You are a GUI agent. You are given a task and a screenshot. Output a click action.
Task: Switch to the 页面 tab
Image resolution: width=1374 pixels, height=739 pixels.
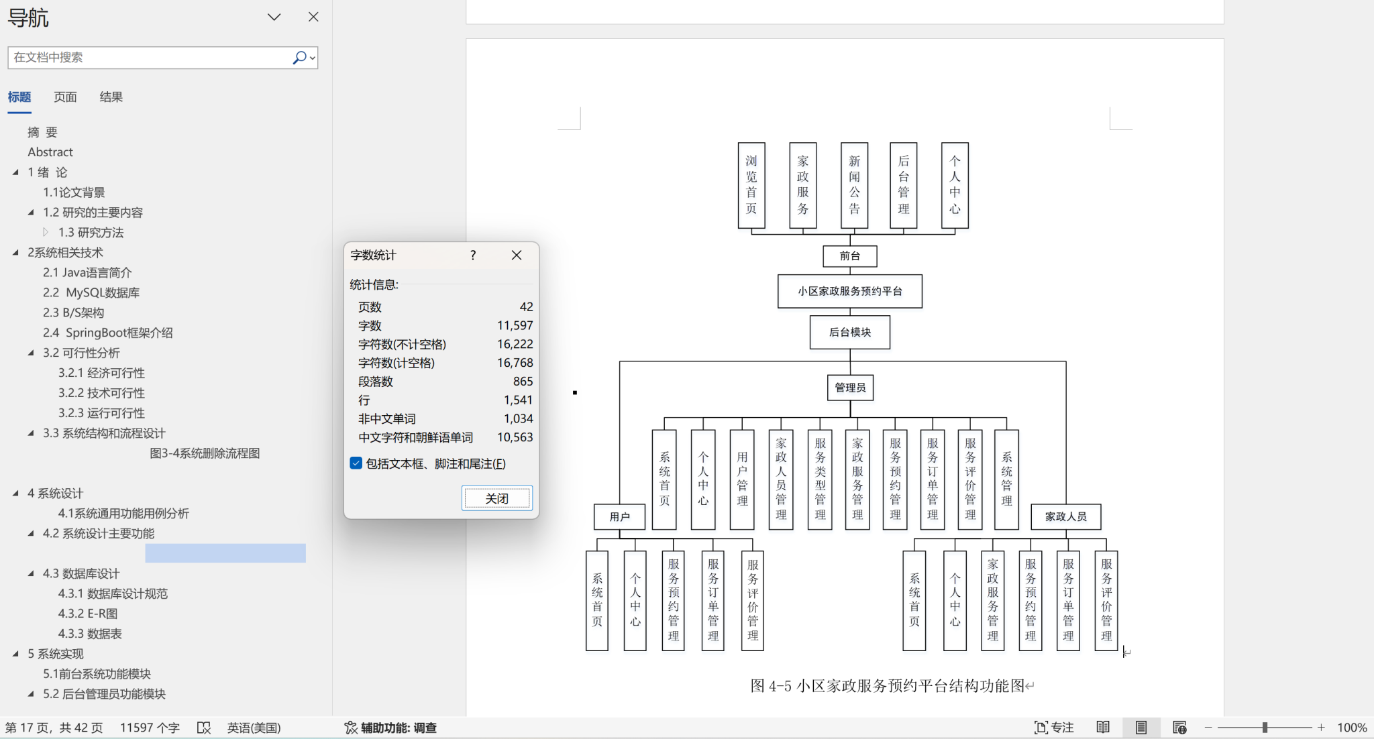coord(65,97)
